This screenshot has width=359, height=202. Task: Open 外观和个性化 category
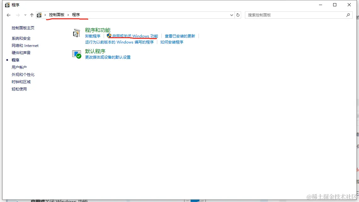coord(23,75)
